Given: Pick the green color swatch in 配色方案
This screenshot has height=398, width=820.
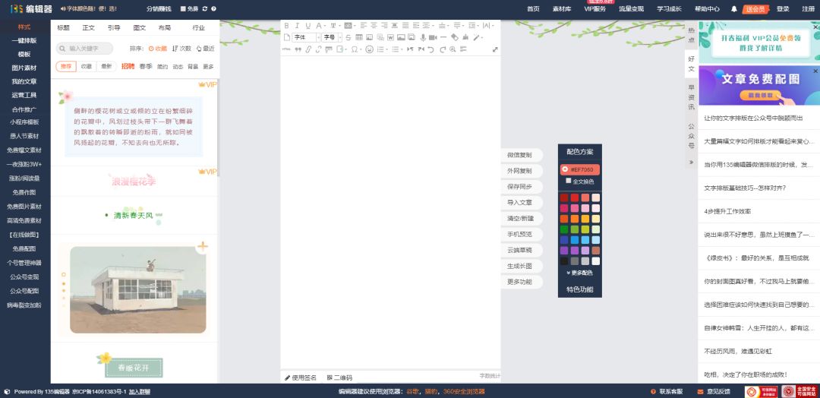Looking at the screenshot, I should click(564, 229).
